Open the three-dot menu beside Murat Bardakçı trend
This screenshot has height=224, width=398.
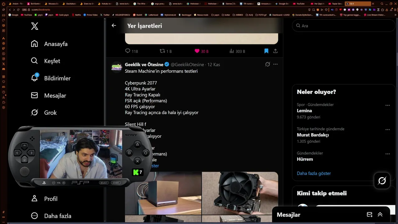click(387, 130)
